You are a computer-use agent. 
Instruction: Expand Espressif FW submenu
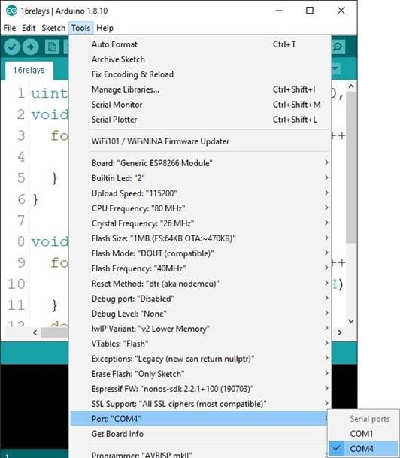click(x=200, y=389)
